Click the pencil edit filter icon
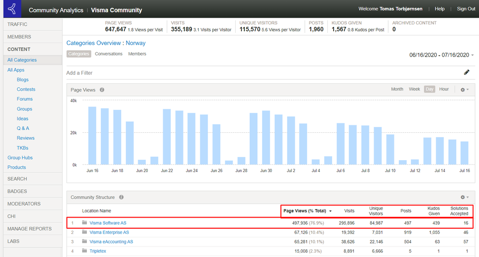 [467, 72]
